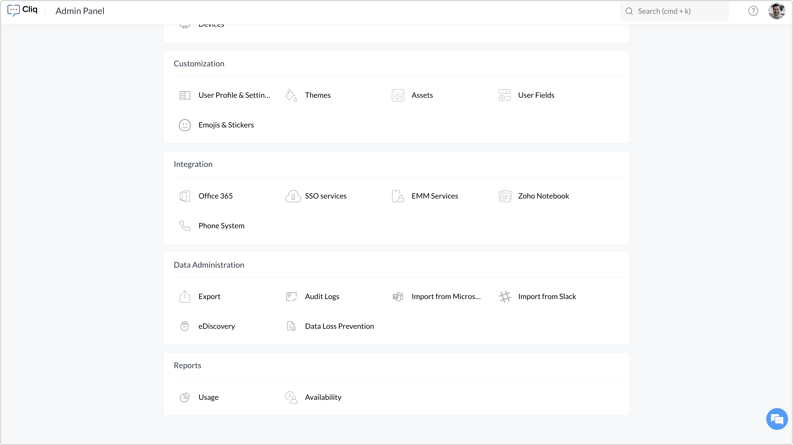Open SSO services cloud lock icon
Screen dimensions: 793x445
coord(293,196)
